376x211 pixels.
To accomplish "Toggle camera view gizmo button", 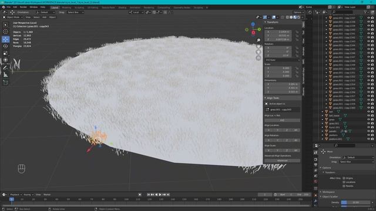I will click(258, 52).
